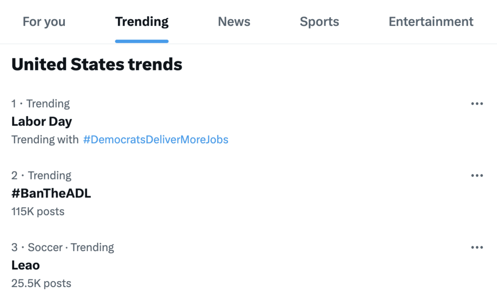The width and height of the screenshot is (497, 305).
Task: Click the "1 · Trending" rank label
Action: click(41, 104)
